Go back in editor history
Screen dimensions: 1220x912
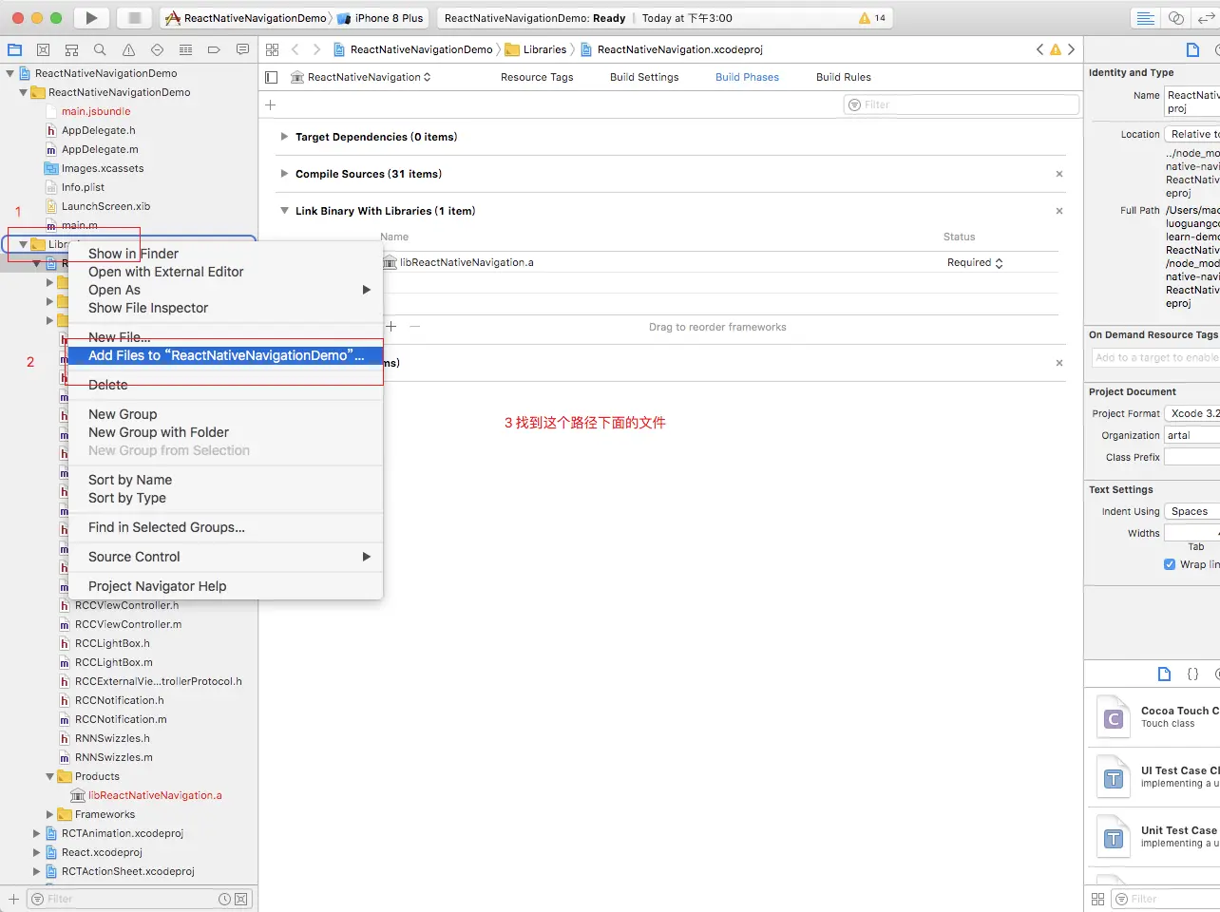[295, 49]
